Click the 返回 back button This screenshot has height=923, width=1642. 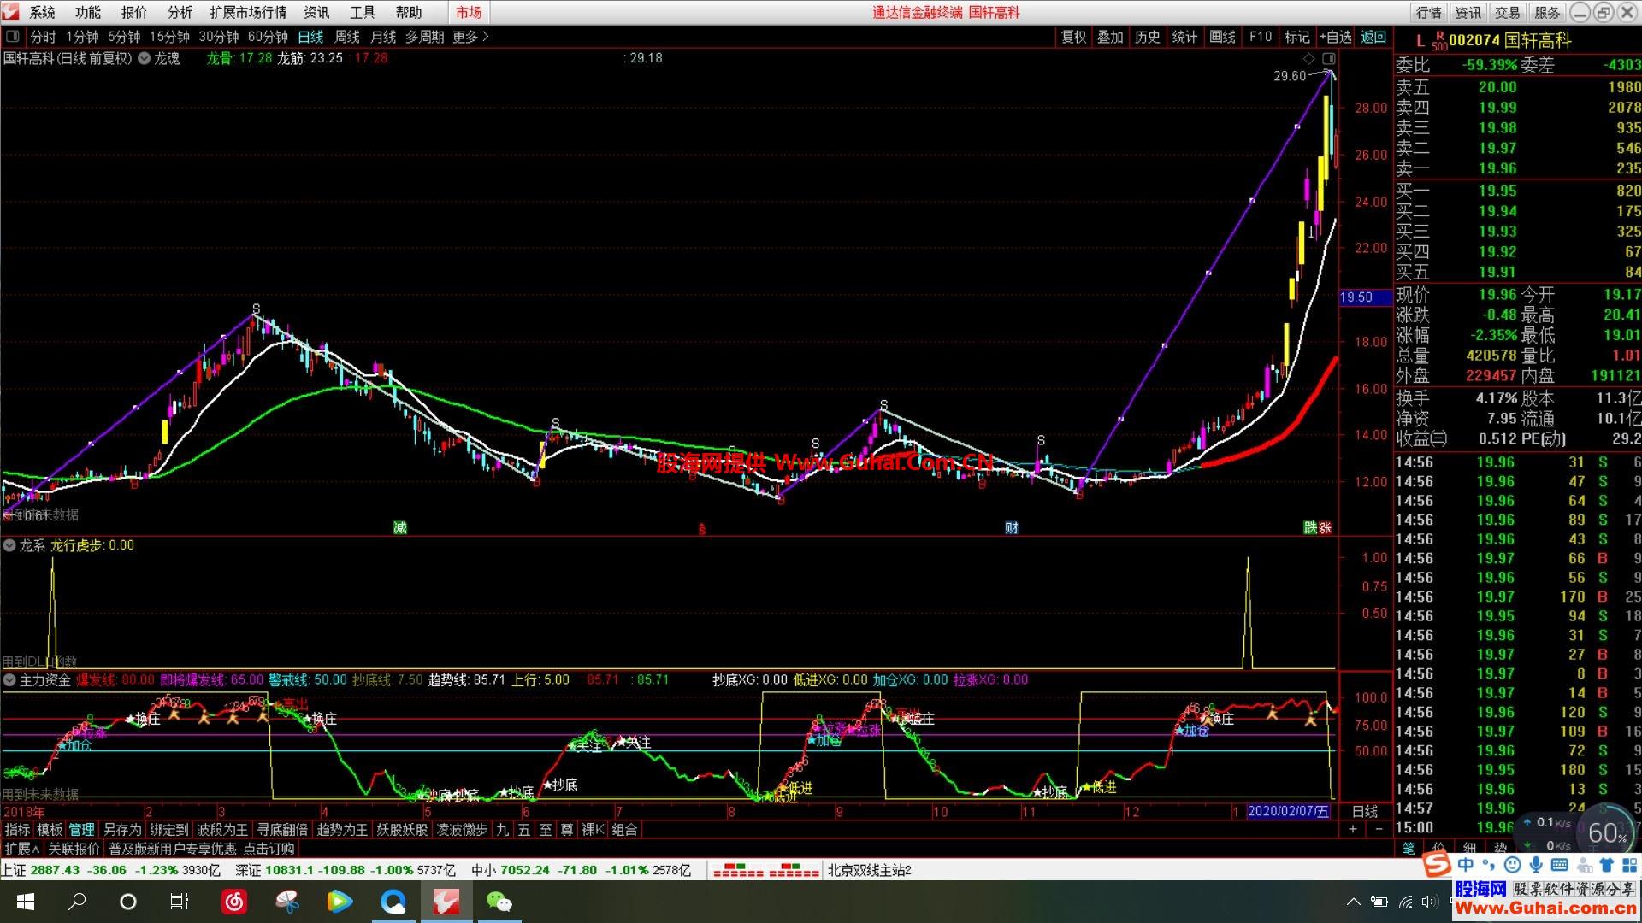(x=1373, y=37)
